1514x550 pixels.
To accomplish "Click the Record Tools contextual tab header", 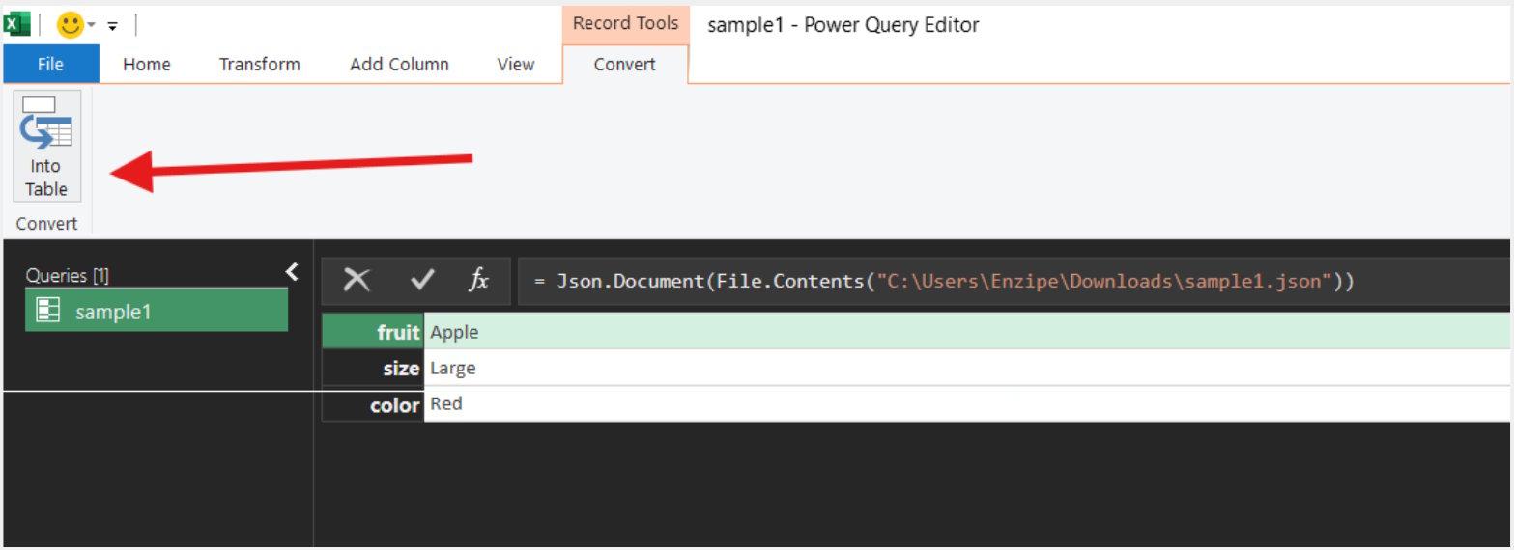I will [625, 23].
